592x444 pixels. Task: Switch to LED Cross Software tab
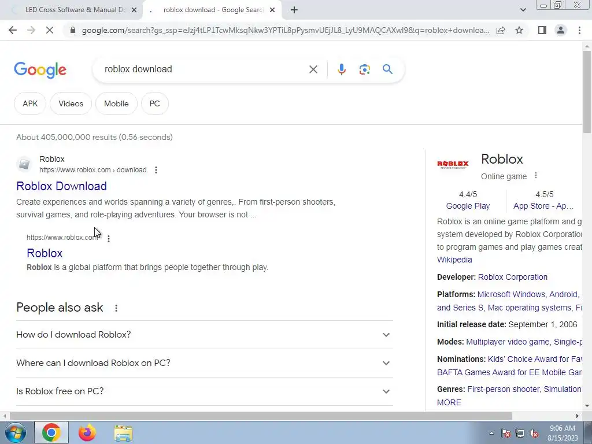click(x=75, y=10)
